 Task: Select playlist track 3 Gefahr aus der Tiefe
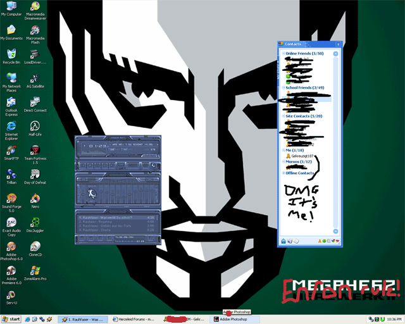click(x=116, y=226)
